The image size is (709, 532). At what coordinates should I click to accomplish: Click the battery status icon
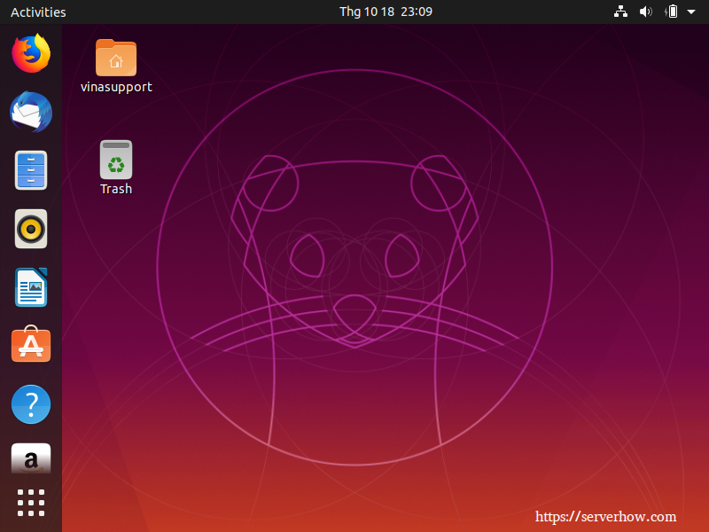671,12
